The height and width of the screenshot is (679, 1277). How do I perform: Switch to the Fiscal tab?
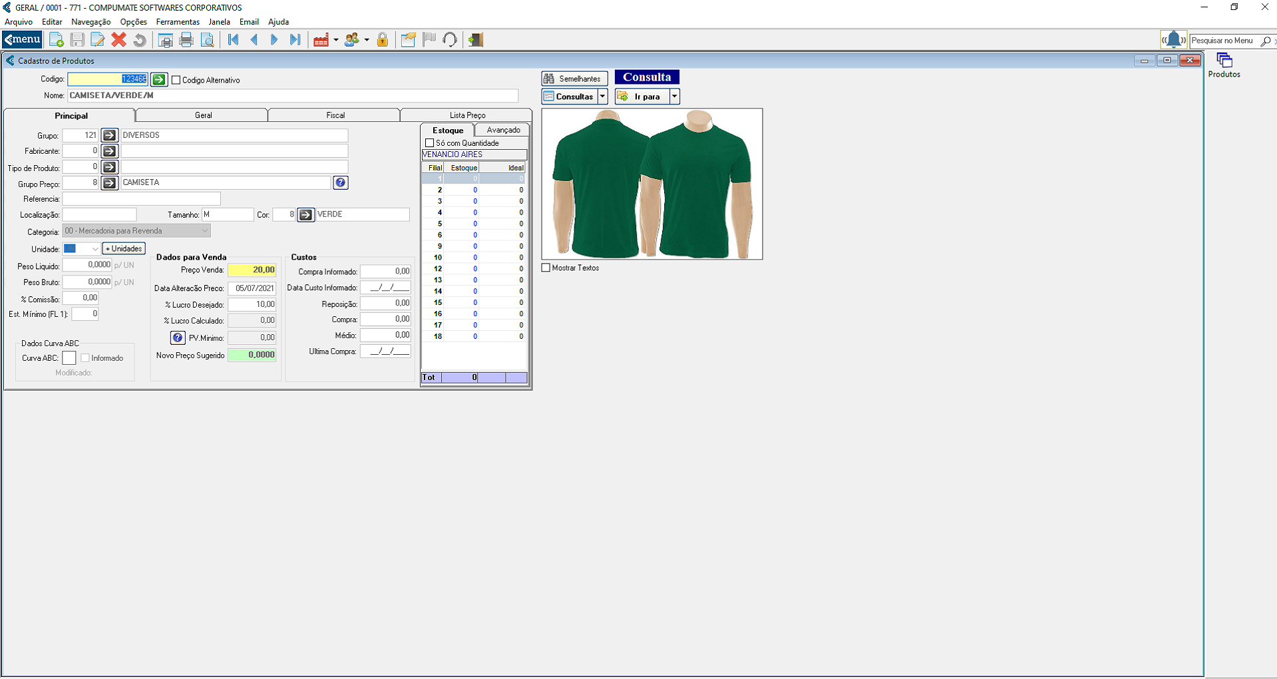(335, 115)
